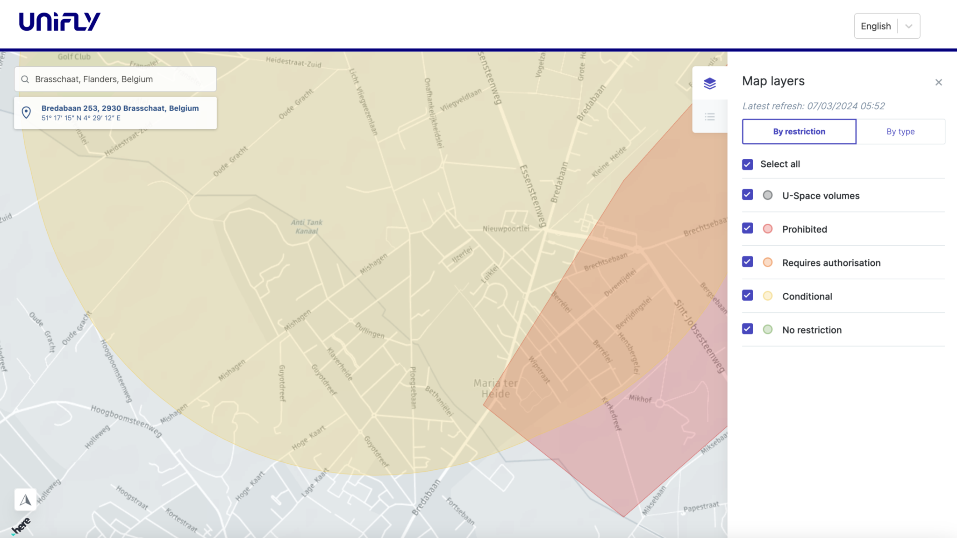Click the Conditional yellow color swatch
The image size is (957, 538).
click(768, 296)
